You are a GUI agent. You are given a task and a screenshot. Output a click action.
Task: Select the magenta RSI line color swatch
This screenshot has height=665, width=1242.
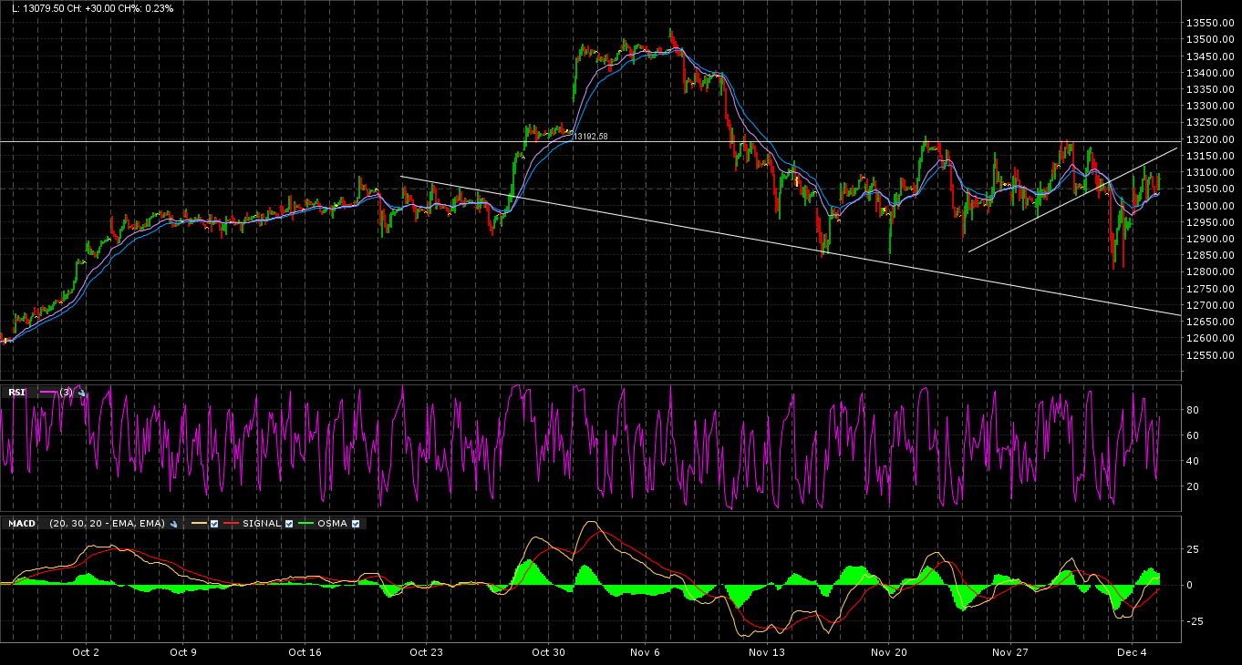click(x=48, y=393)
